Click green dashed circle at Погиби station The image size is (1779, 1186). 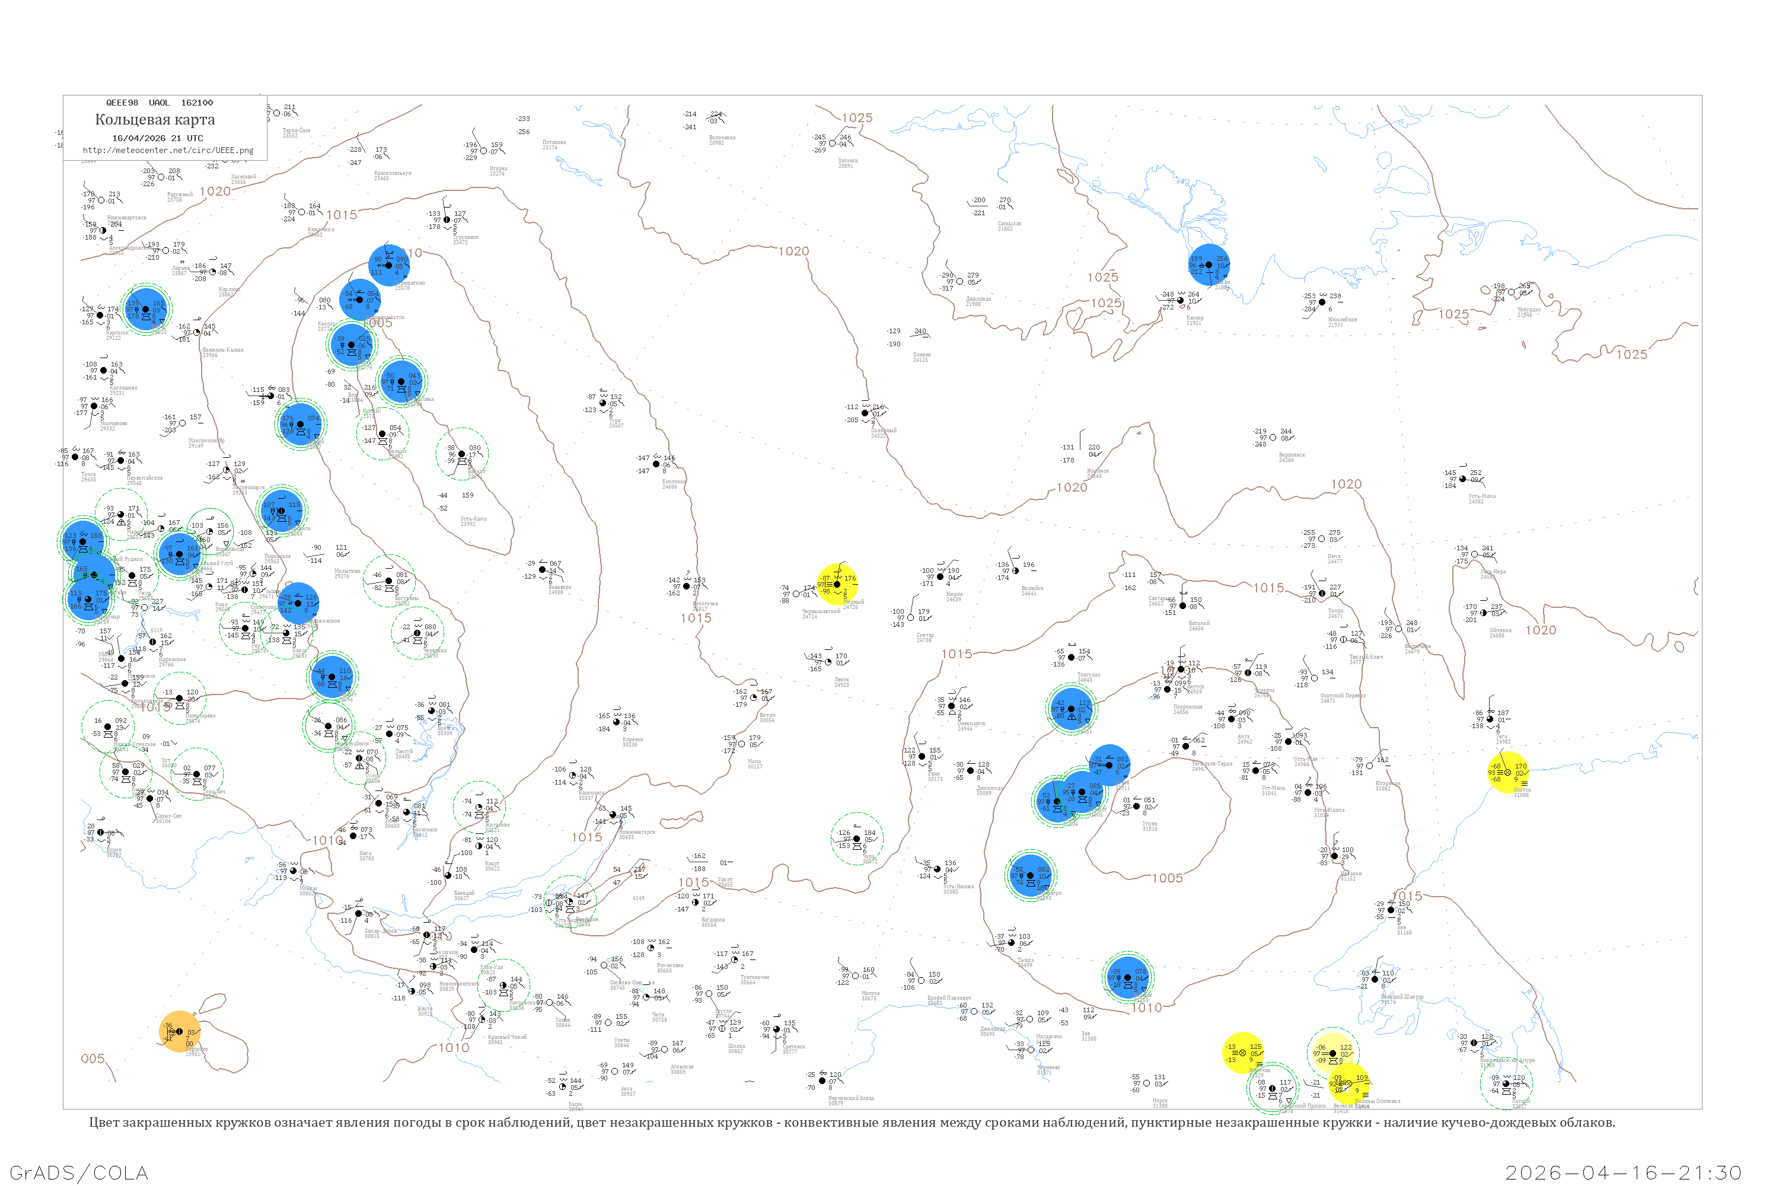point(1506,1083)
